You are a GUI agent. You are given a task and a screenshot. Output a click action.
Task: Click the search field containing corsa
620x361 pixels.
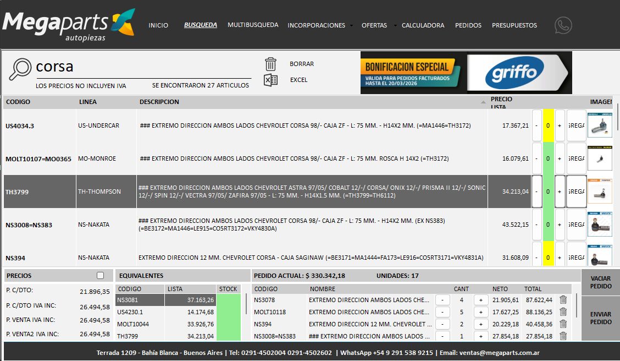coord(143,67)
